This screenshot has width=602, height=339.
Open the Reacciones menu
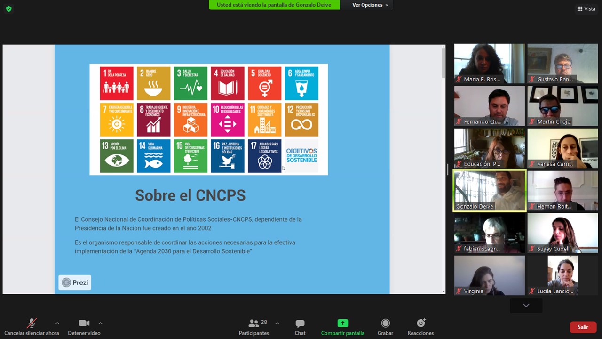click(x=420, y=327)
